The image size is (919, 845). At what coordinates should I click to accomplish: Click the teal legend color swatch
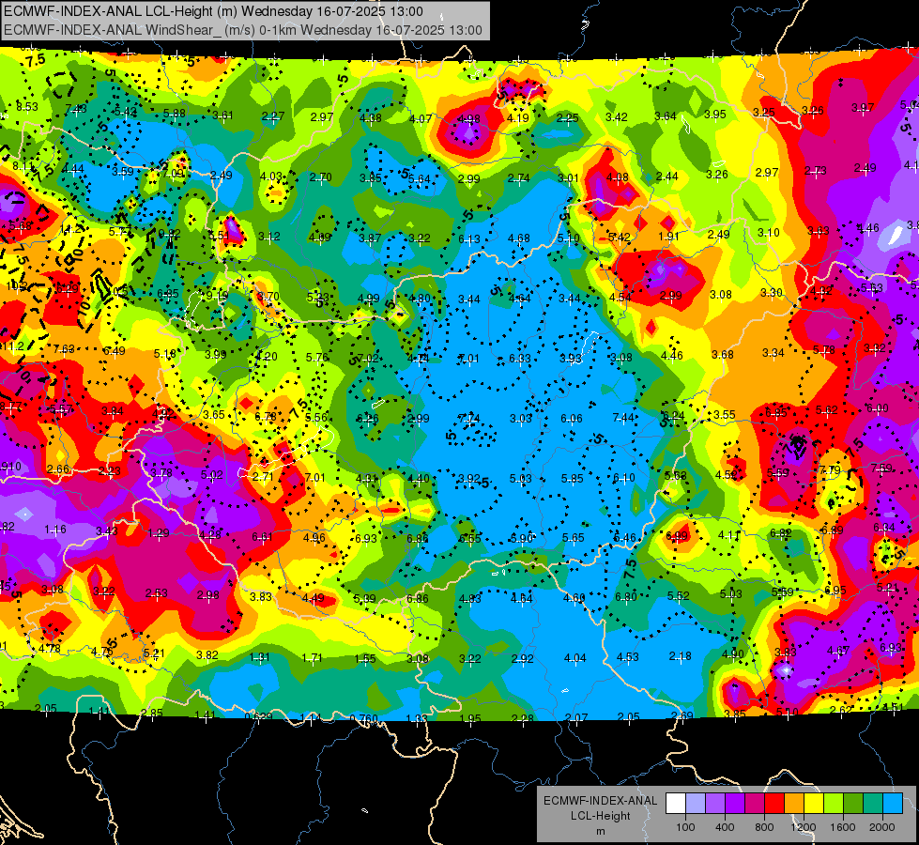[x=873, y=804]
